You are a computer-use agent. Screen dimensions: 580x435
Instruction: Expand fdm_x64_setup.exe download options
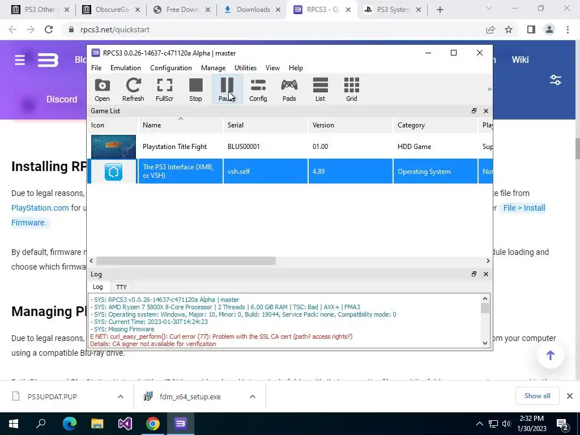pos(253,396)
